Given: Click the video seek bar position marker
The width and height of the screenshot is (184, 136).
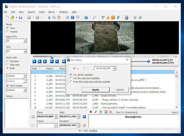Looking at the screenshot, I should [x=52, y=58].
